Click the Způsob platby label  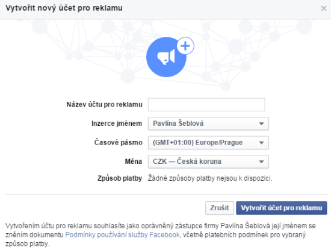[120, 178]
